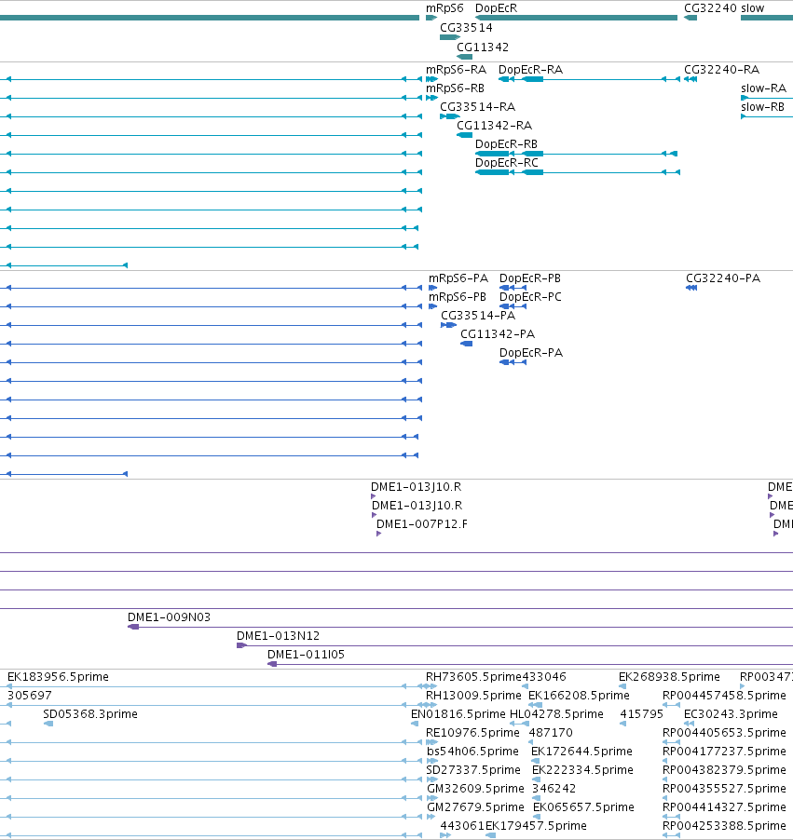Click the EK065657.5prime EST label
Viewport: 793px width, 840px height.
pyautogui.click(x=583, y=807)
